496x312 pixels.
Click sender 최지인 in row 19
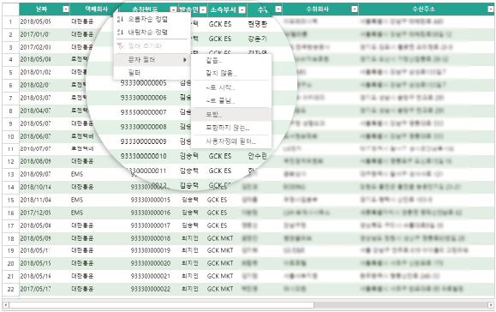(190, 250)
